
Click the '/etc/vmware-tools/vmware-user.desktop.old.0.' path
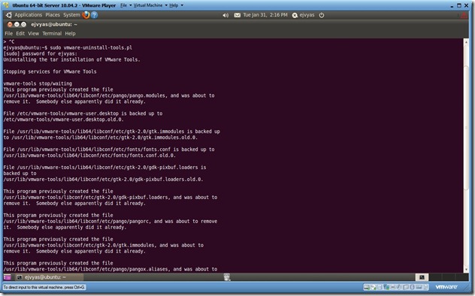(63, 119)
